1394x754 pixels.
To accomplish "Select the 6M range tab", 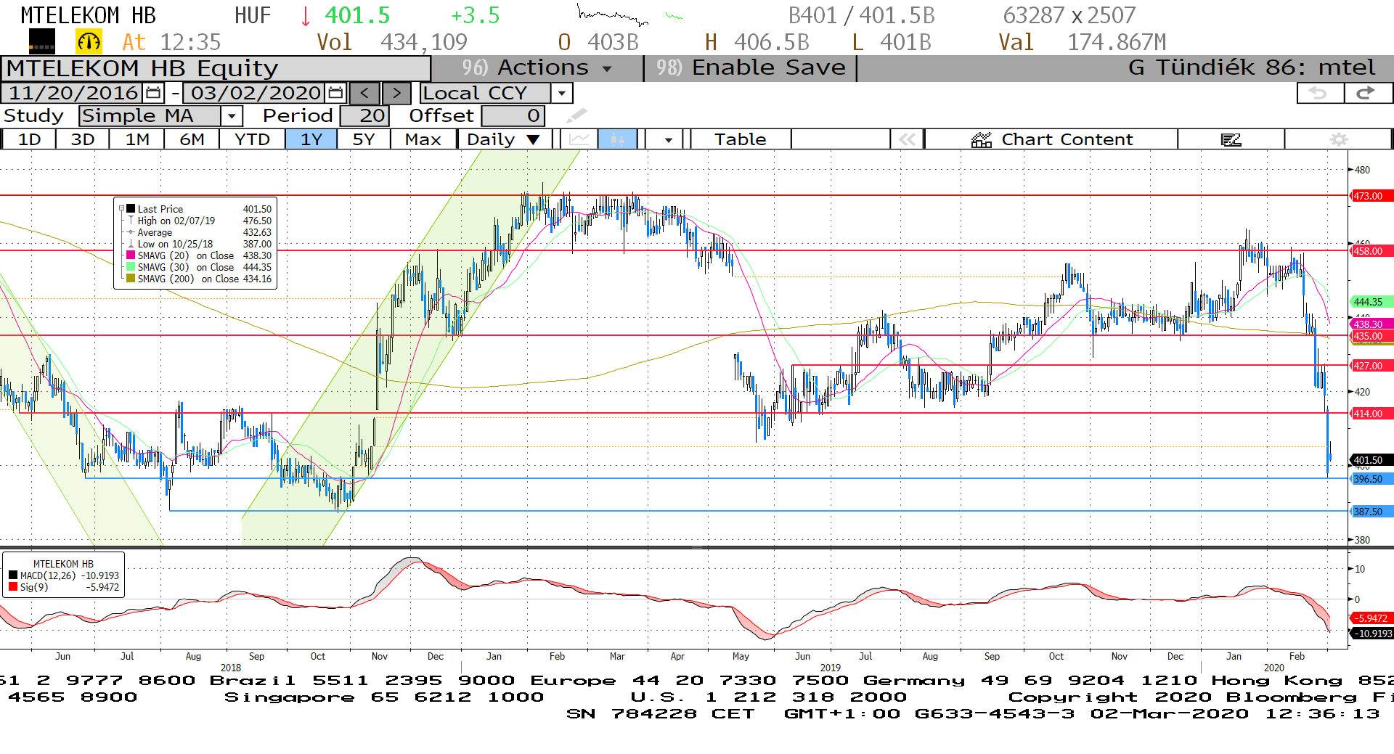I will [x=192, y=139].
